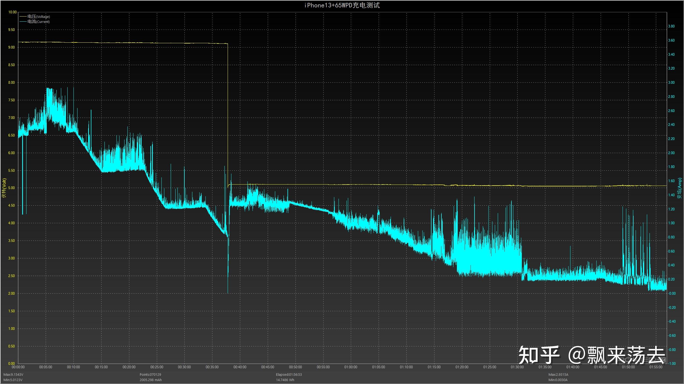This screenshot has width=684, height=384.
Task: Select the 安培(Amp) right axis label
Action: (x=679, y=188)
